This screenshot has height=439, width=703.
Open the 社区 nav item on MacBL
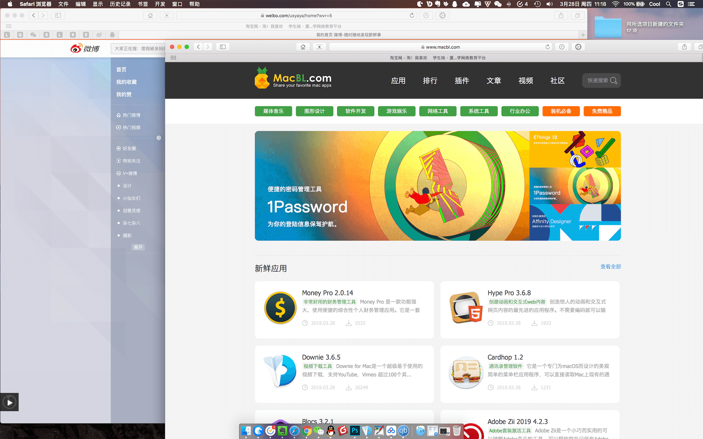click(x=557, y=80)
